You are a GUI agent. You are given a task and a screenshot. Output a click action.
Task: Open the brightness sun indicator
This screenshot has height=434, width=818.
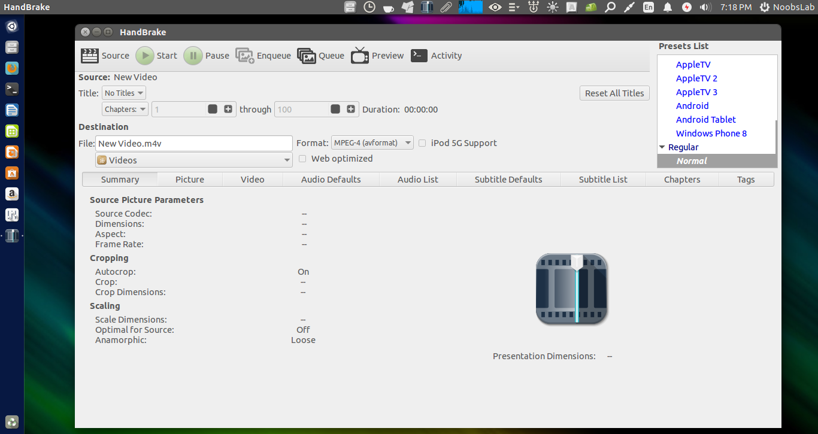point(552,7)
